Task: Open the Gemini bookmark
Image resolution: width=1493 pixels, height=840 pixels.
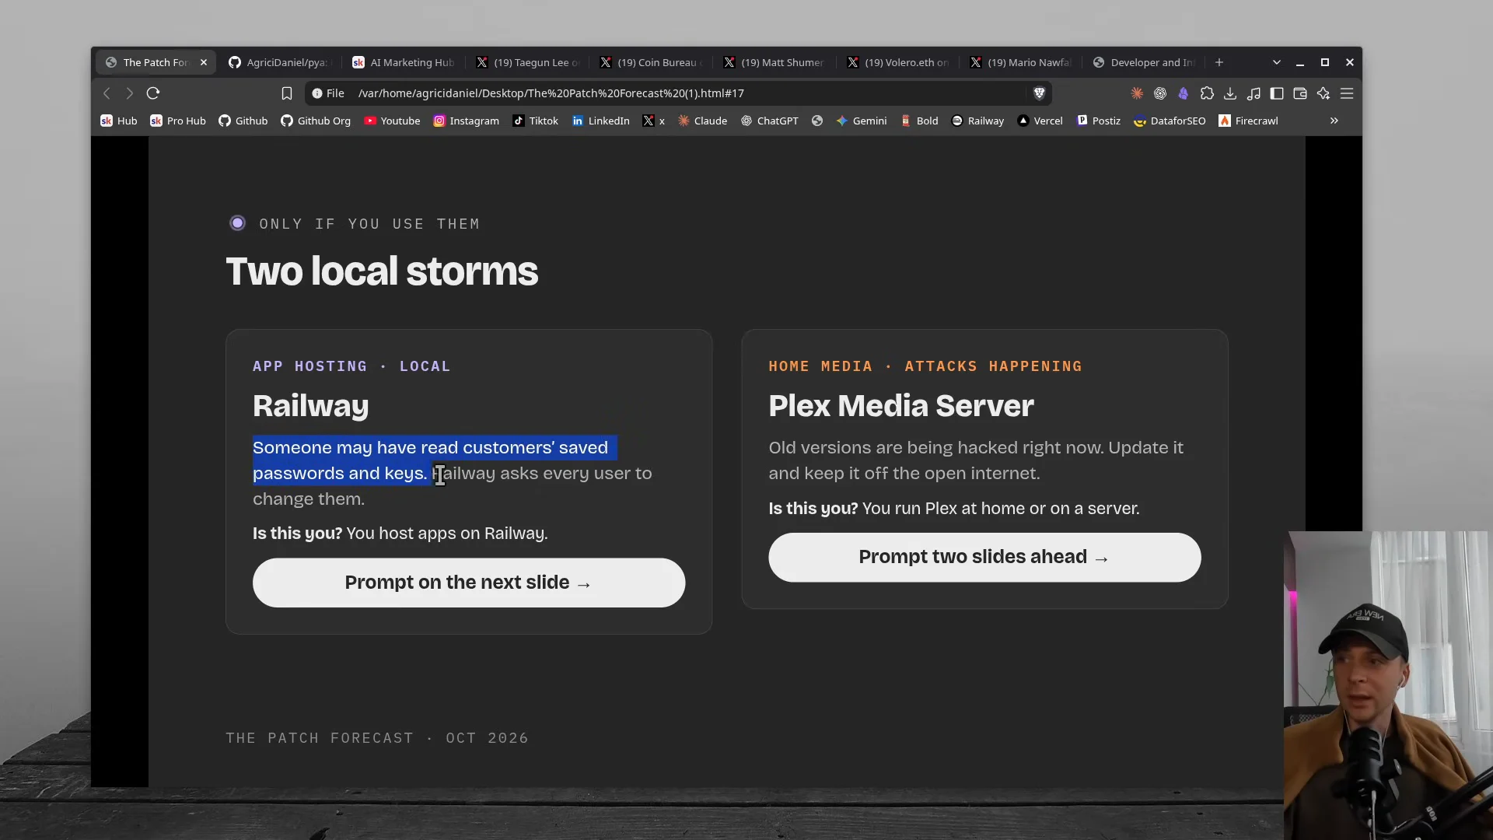Action: 862,121
